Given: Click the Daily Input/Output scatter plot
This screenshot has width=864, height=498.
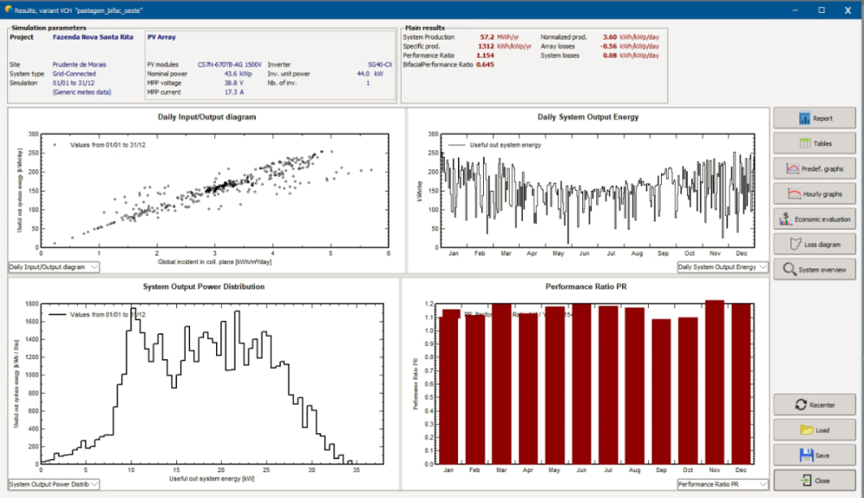Looking at the screenshot, I should tap(216, 190).
